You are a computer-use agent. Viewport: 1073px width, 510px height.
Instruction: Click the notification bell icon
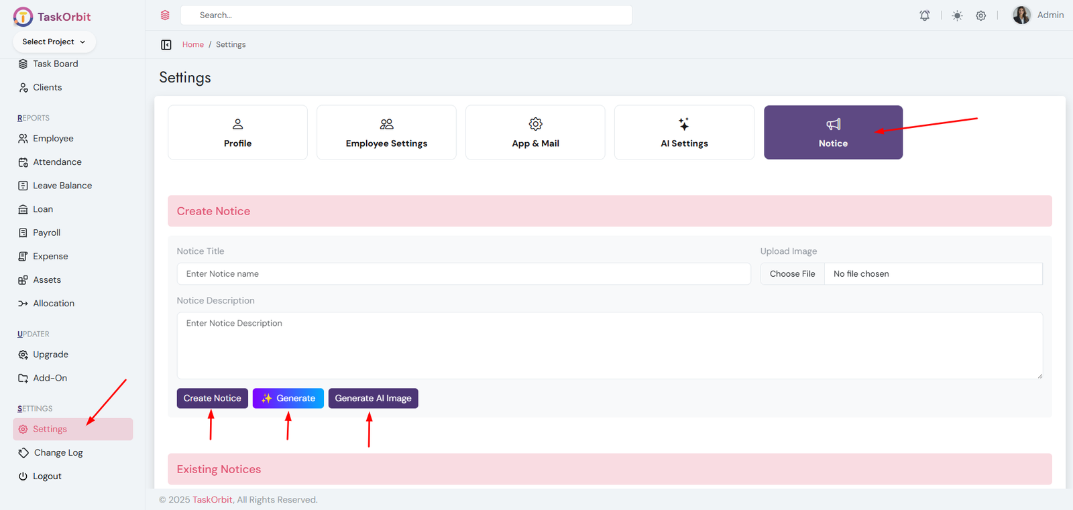pos(924,15)
